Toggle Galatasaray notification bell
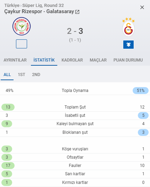Screen dimensions: 150x187 pos(128,45)
